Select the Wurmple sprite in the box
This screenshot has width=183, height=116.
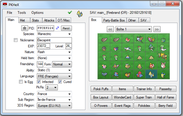point(128,40)
